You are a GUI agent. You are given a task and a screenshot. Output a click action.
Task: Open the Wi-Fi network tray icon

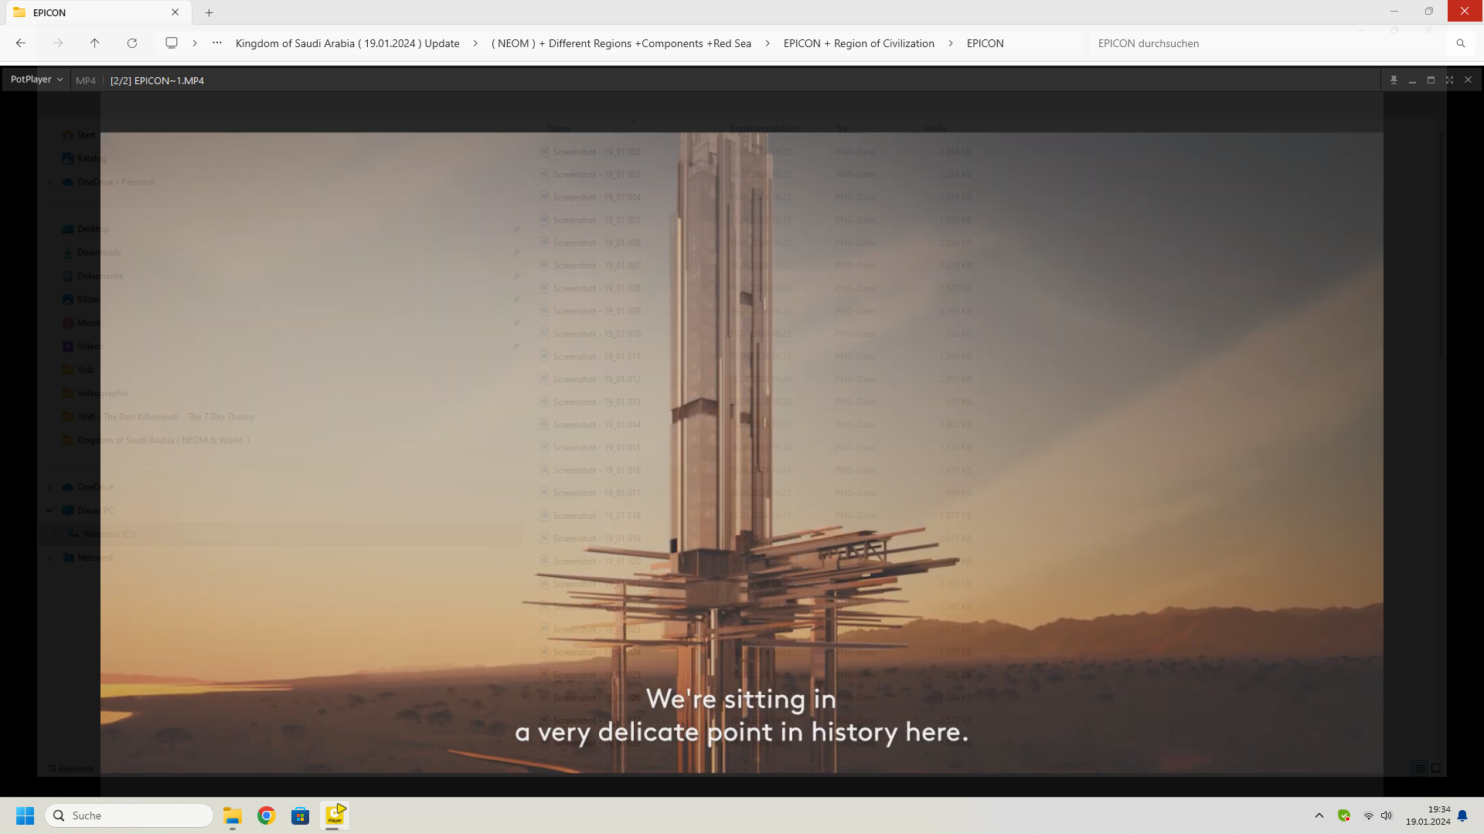click(x=1368, y=815)
